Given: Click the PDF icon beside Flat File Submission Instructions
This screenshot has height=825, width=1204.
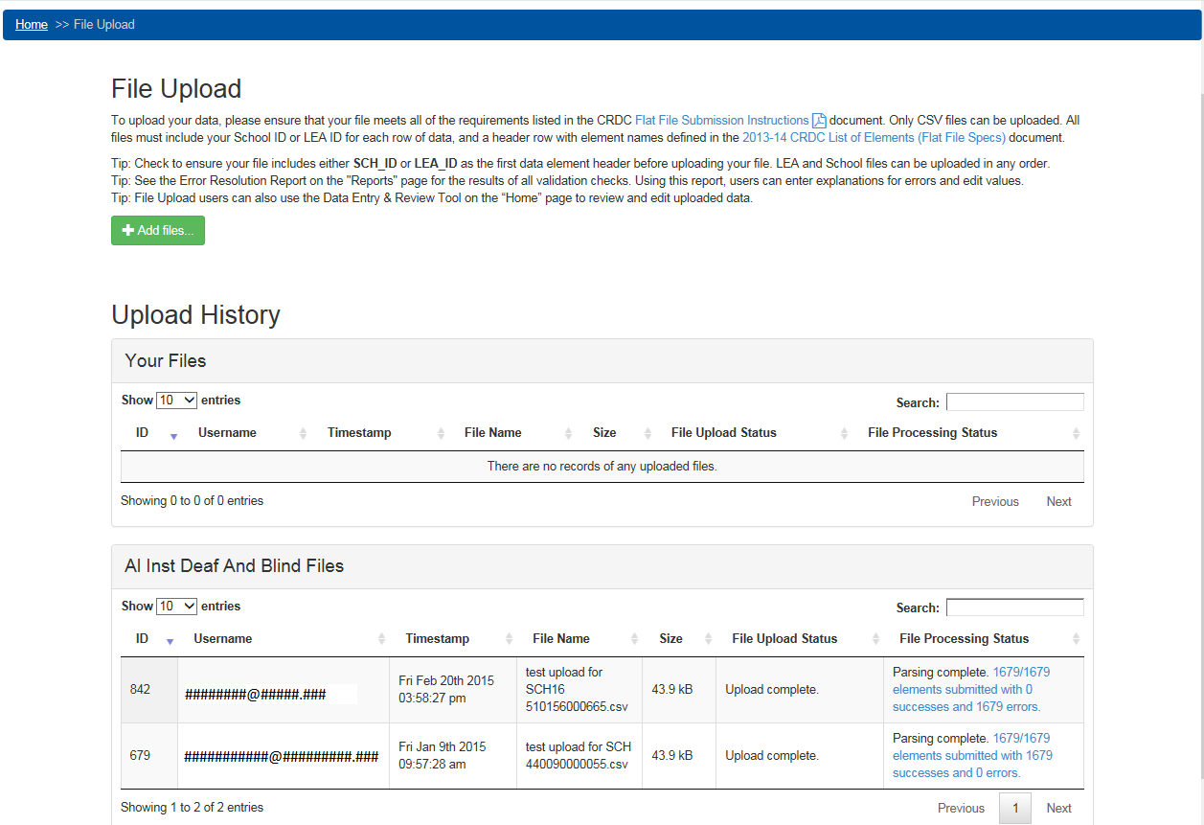Looking at the screenshot, I should (819, 121).
